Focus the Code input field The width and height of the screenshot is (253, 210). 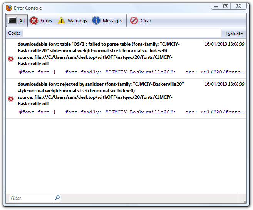tap(122, 33)
